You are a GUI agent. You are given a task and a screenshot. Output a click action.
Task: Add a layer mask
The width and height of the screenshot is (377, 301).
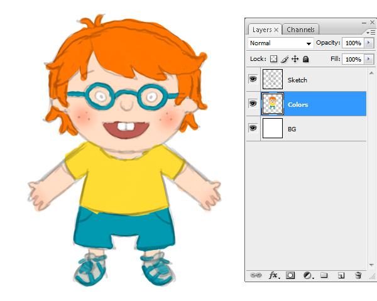[290, 275]
